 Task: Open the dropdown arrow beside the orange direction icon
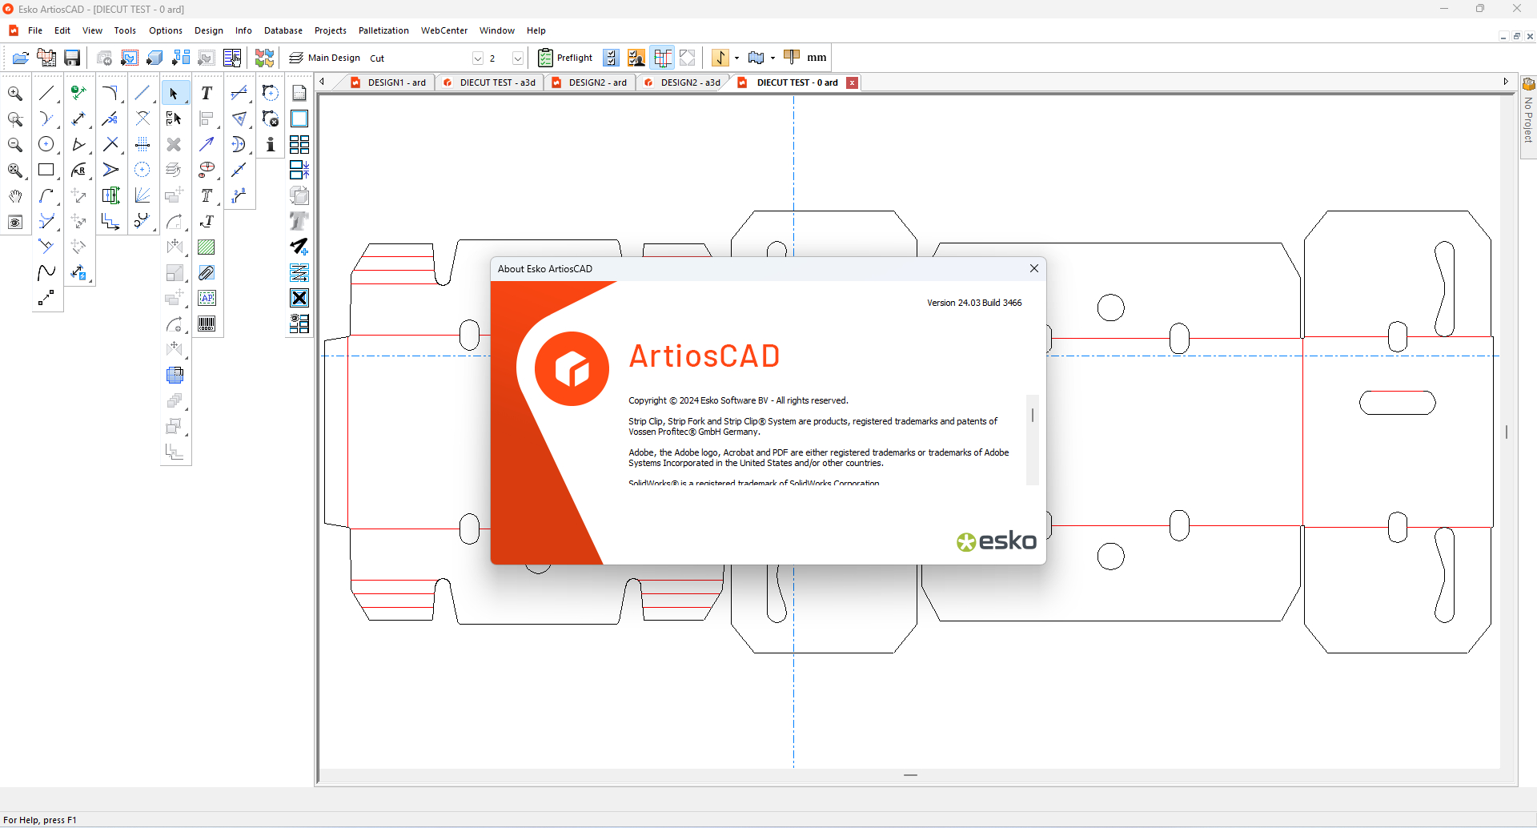pyautogui.click(x=736, y=58)
